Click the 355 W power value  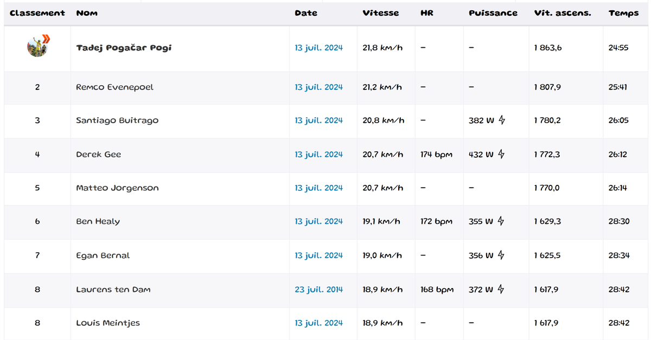click(x=482, y=221)
